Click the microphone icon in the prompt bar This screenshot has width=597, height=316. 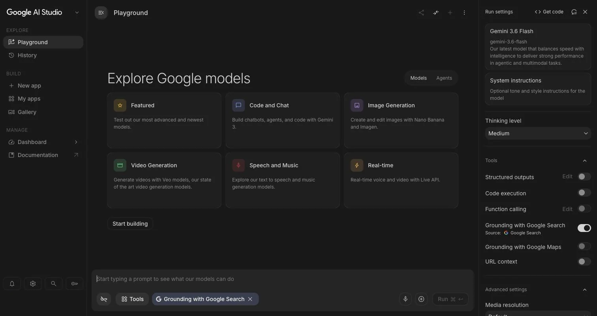coord(405,299)
